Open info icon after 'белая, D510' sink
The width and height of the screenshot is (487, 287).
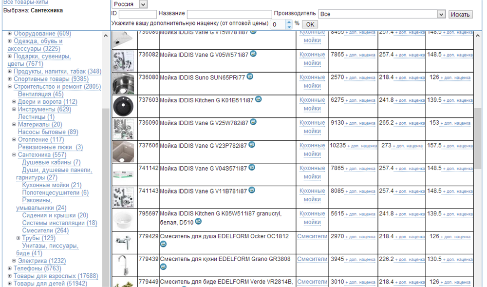click(x=198, y=221)
